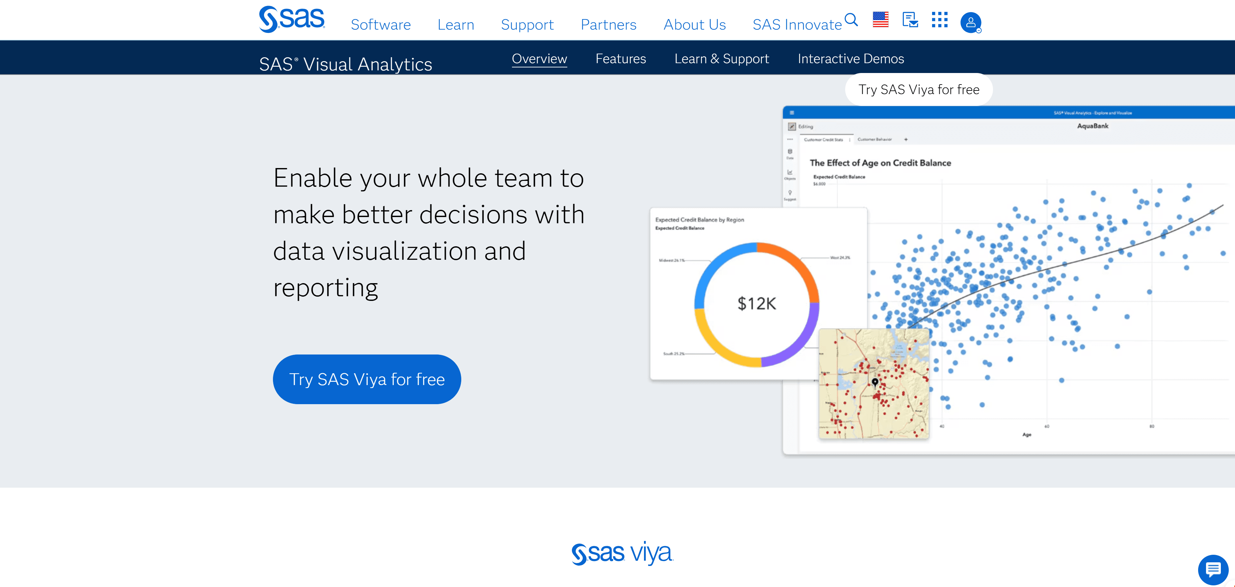Click the blue Try SAS Viya for free button
The height and width of the screenshot is (587, 1235).
point(367,379)
